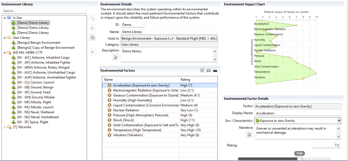The image size is (348, 161).
Task: Click the User Library folder icon
Action: [x=9, y=38]
